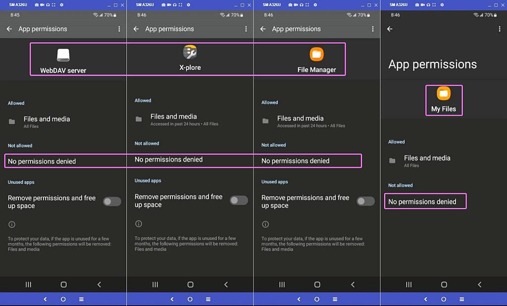
Task: Click headphones icon in My Files window title bar
Action: click(428, 5)
